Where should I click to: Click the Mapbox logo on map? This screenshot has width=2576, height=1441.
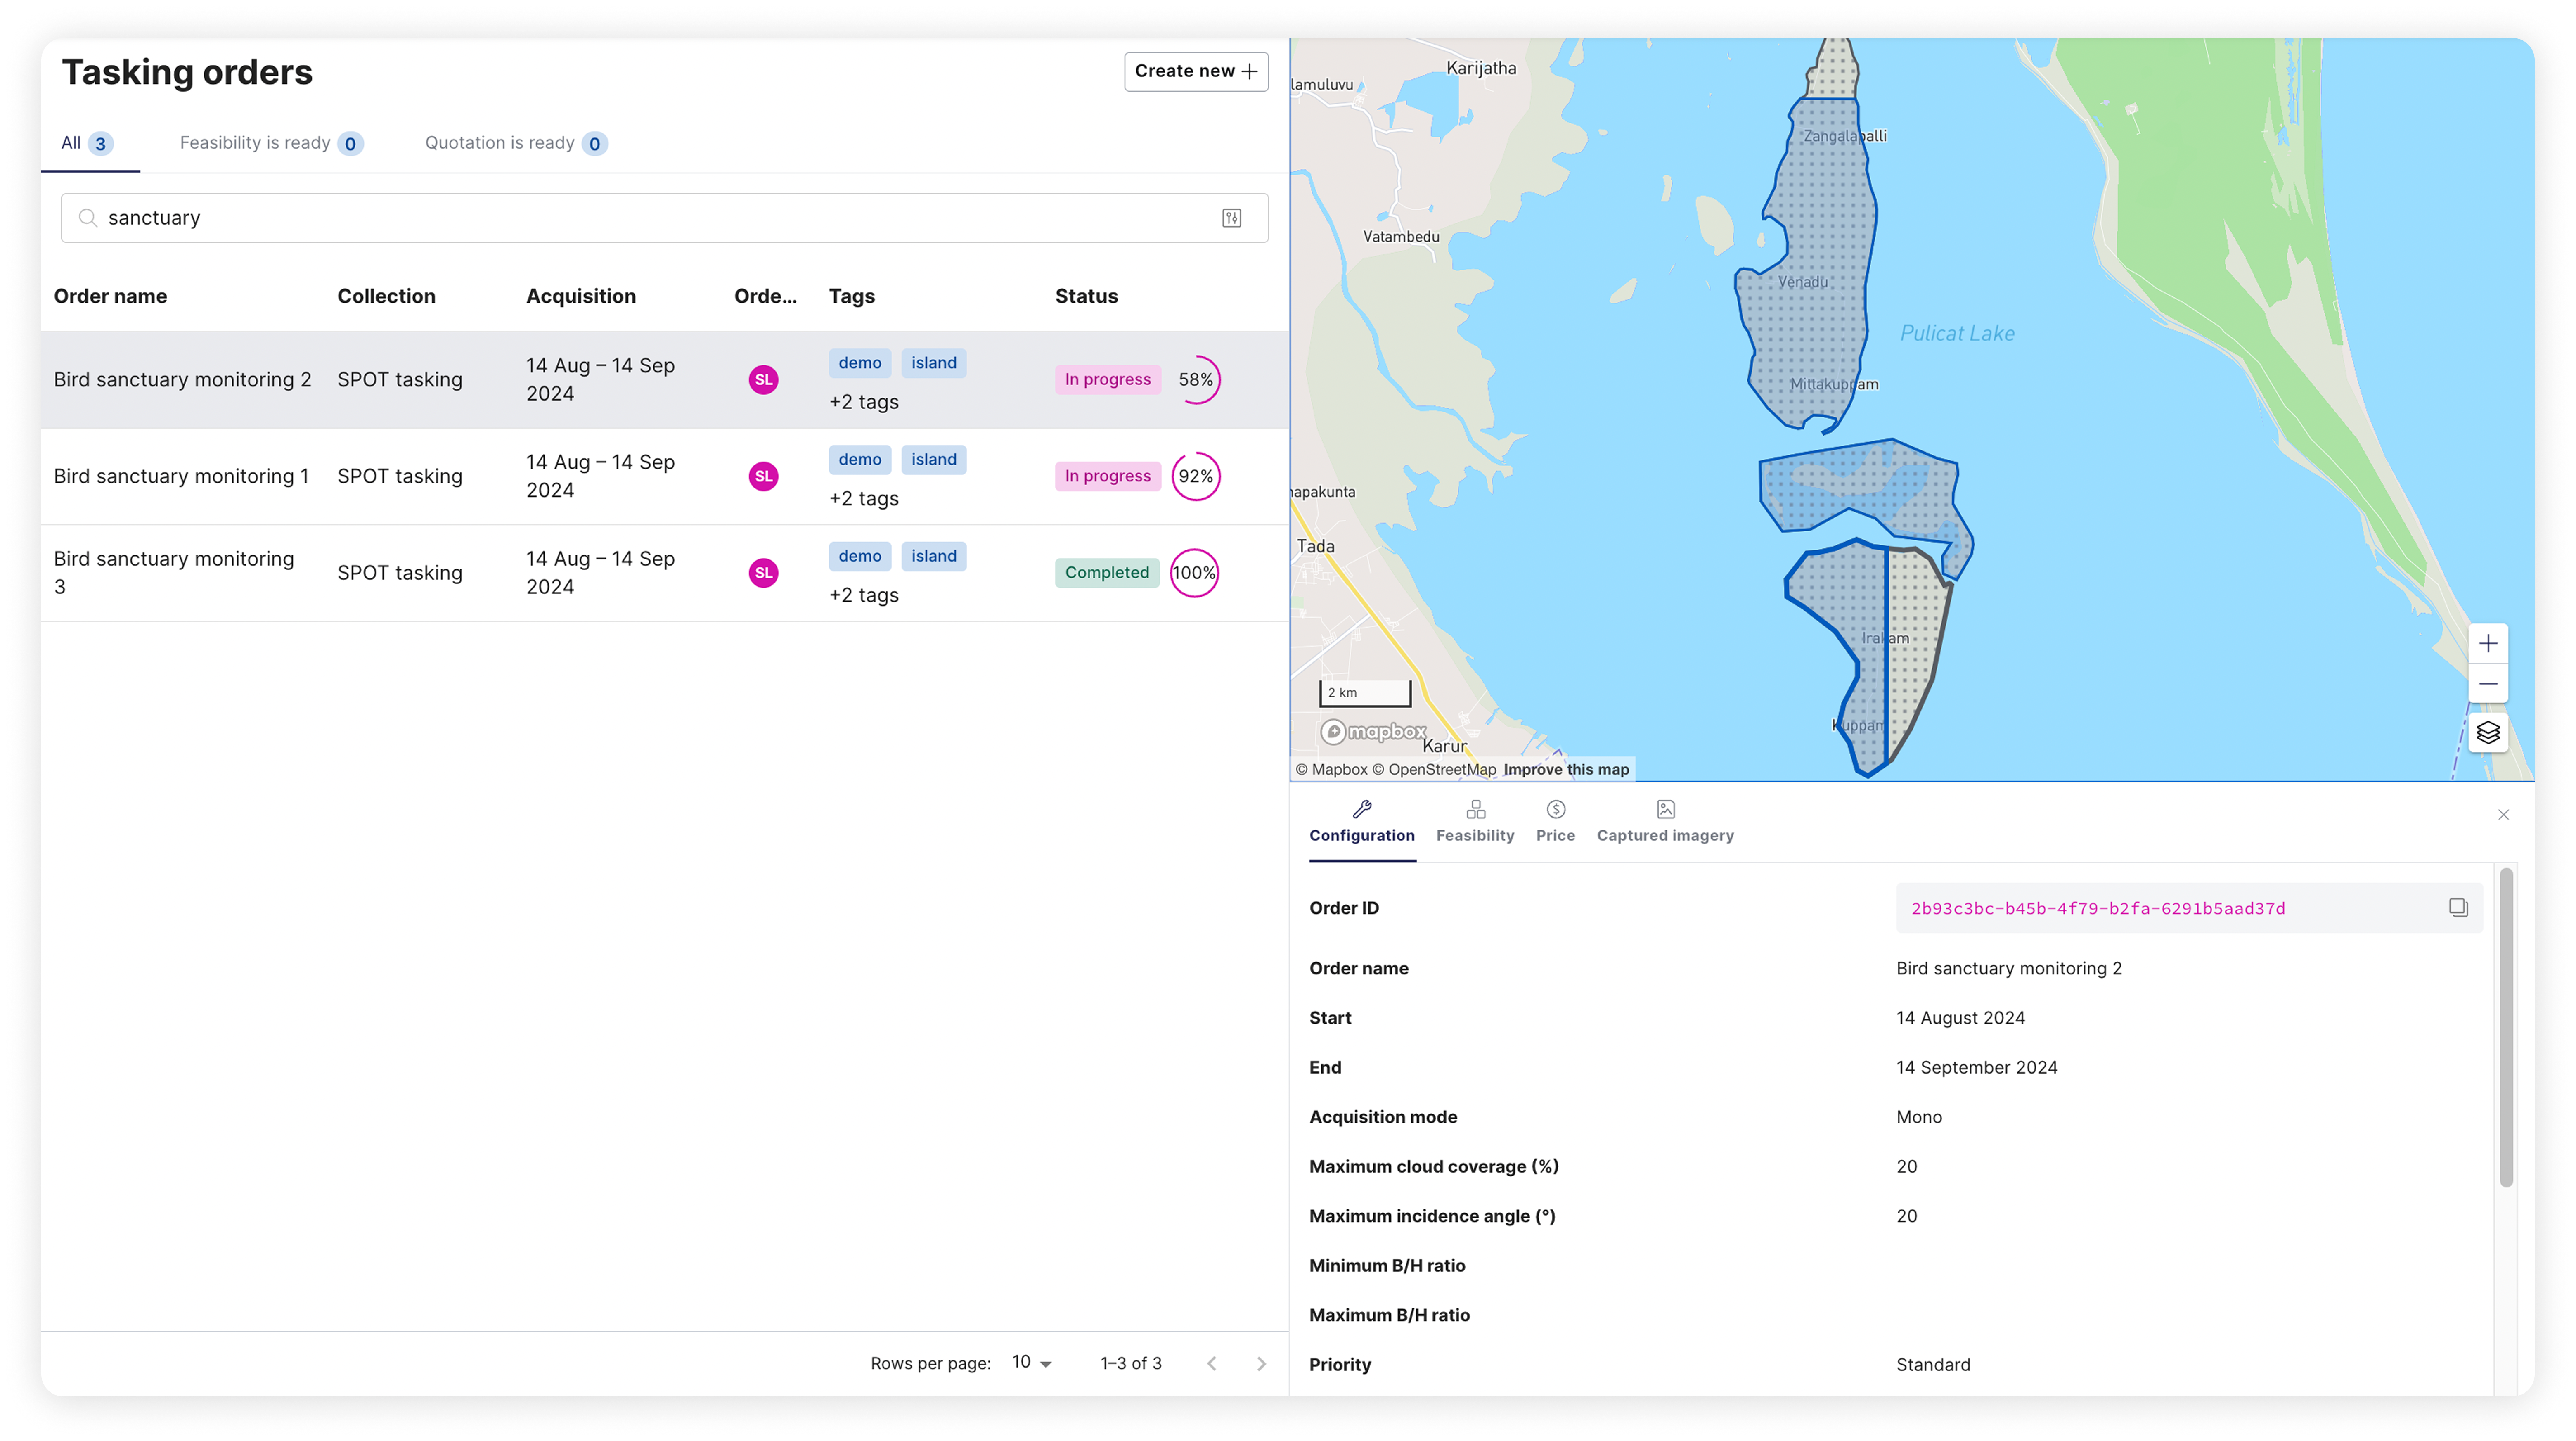[1373, 732]
